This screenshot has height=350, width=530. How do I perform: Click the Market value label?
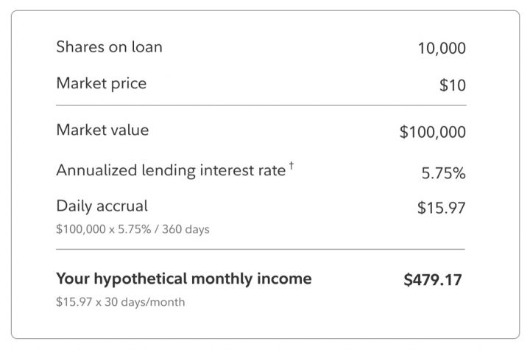102,130
